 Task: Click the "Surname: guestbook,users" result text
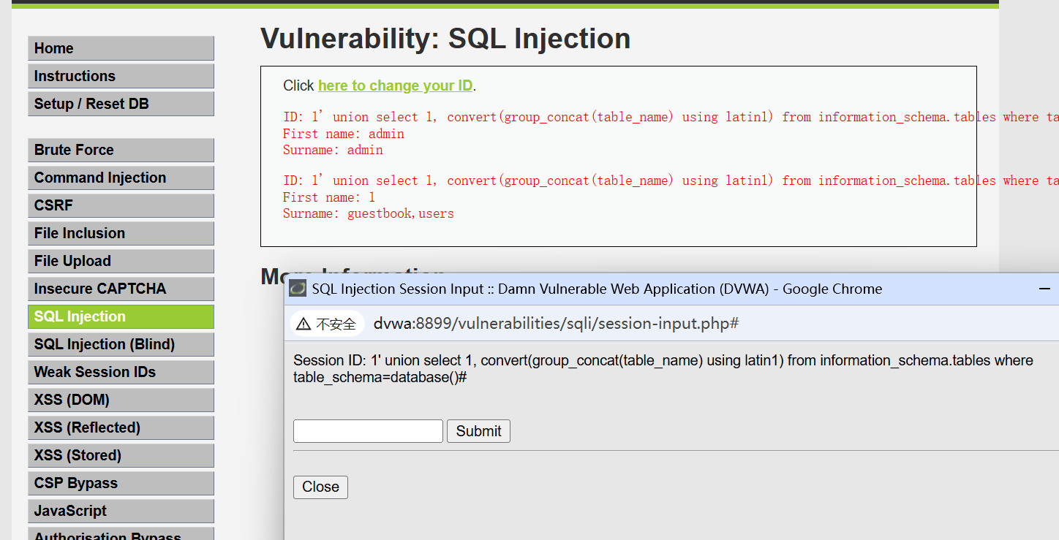click(369, 213)
